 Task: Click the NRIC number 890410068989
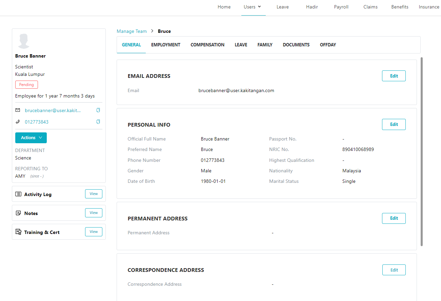(x=358, y=149)
